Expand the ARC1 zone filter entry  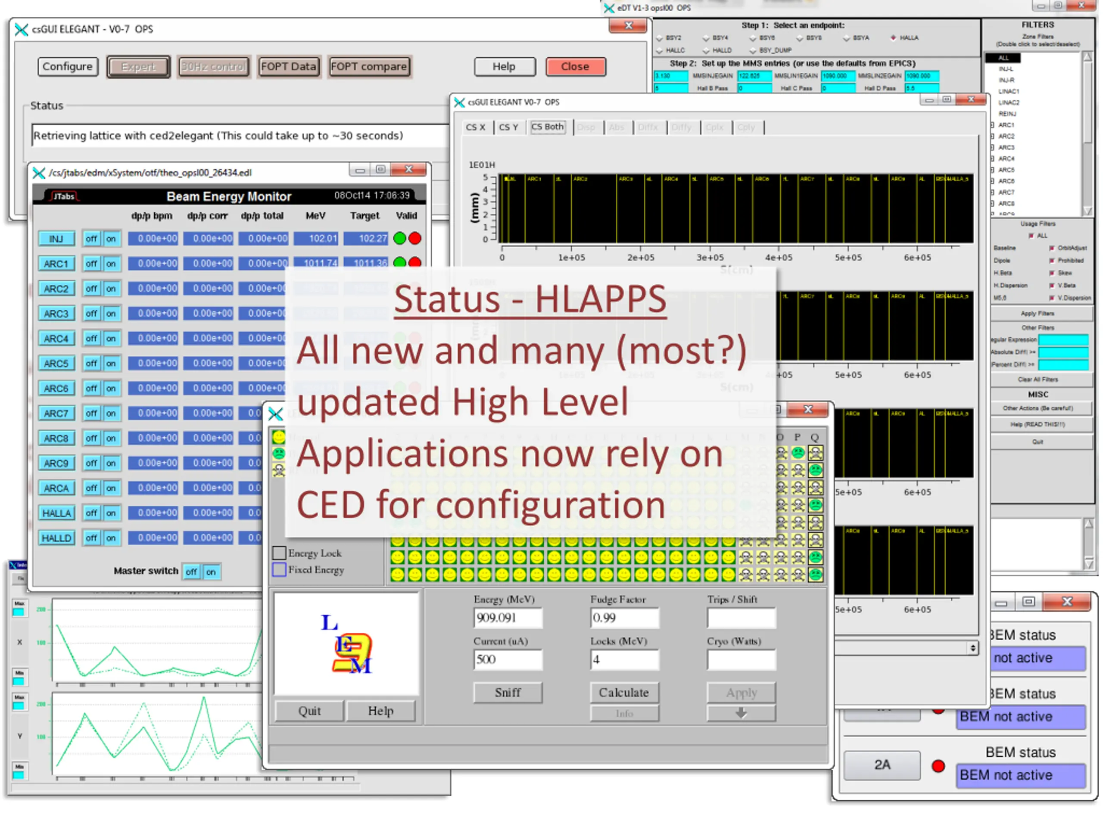tap(993, 125)
